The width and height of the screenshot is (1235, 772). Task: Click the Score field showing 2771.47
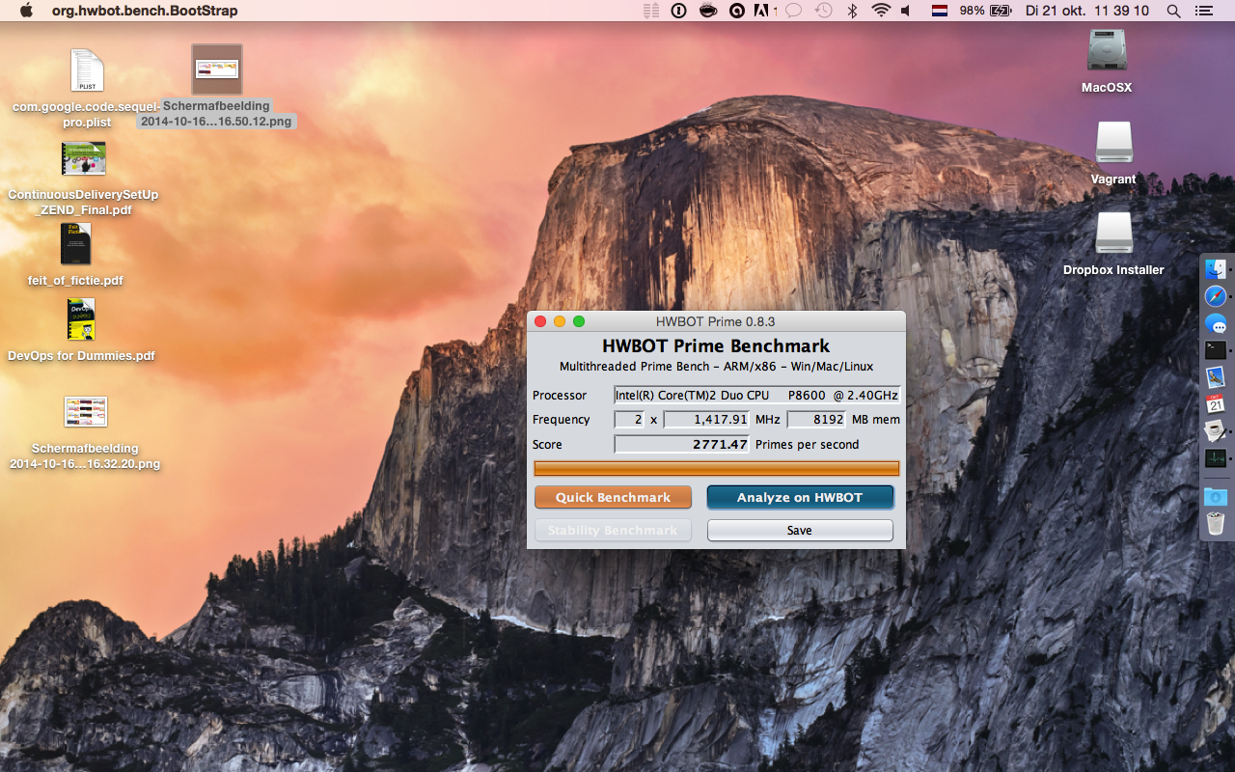pyautogui.click(x=682, y=444)
